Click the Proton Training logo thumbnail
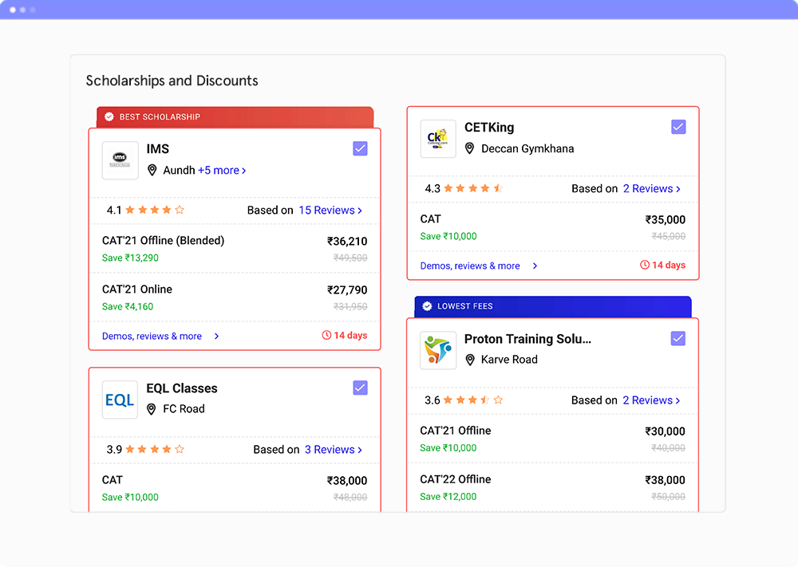Screen dimensions: 798x567 point(438,350)
